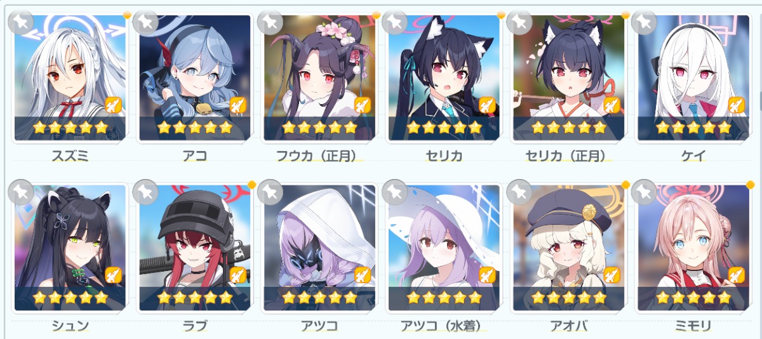Click the pin icon on ラブ's card
Image resolution: width=762 pixels, height=339 pixels.
click(145, 192)
